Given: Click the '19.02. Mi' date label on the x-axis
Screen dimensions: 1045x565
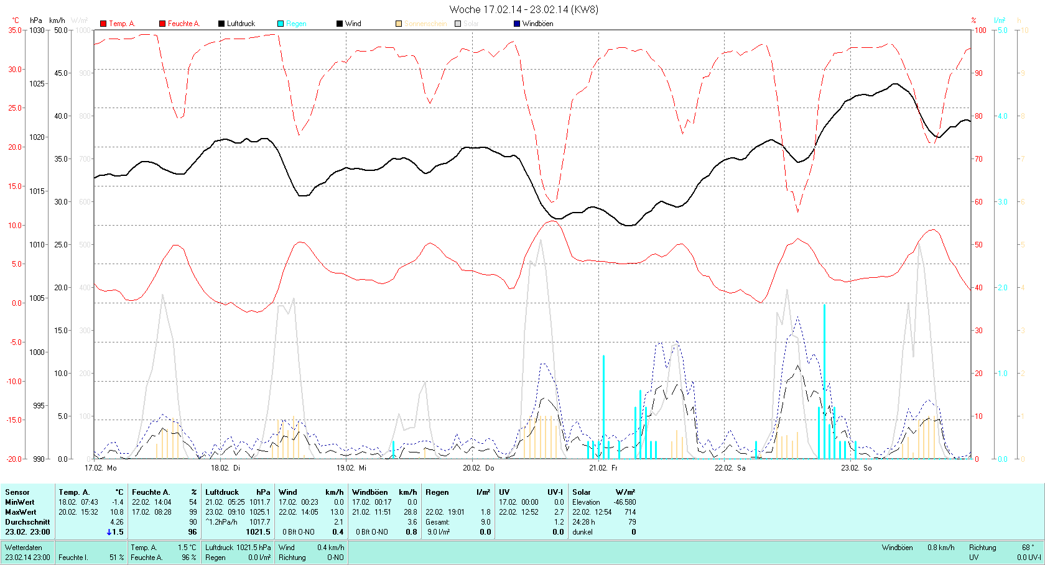Looking at the screenshot, I should [351, 467].
